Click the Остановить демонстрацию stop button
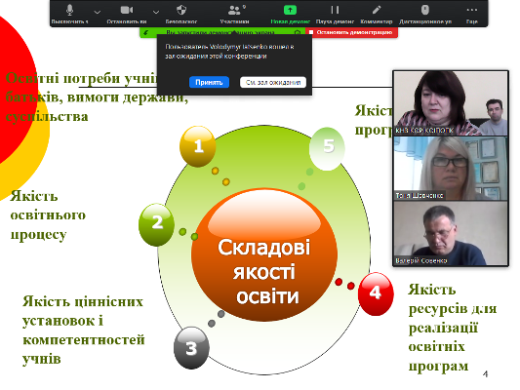 pyautogui.click(x=351, y=32)
